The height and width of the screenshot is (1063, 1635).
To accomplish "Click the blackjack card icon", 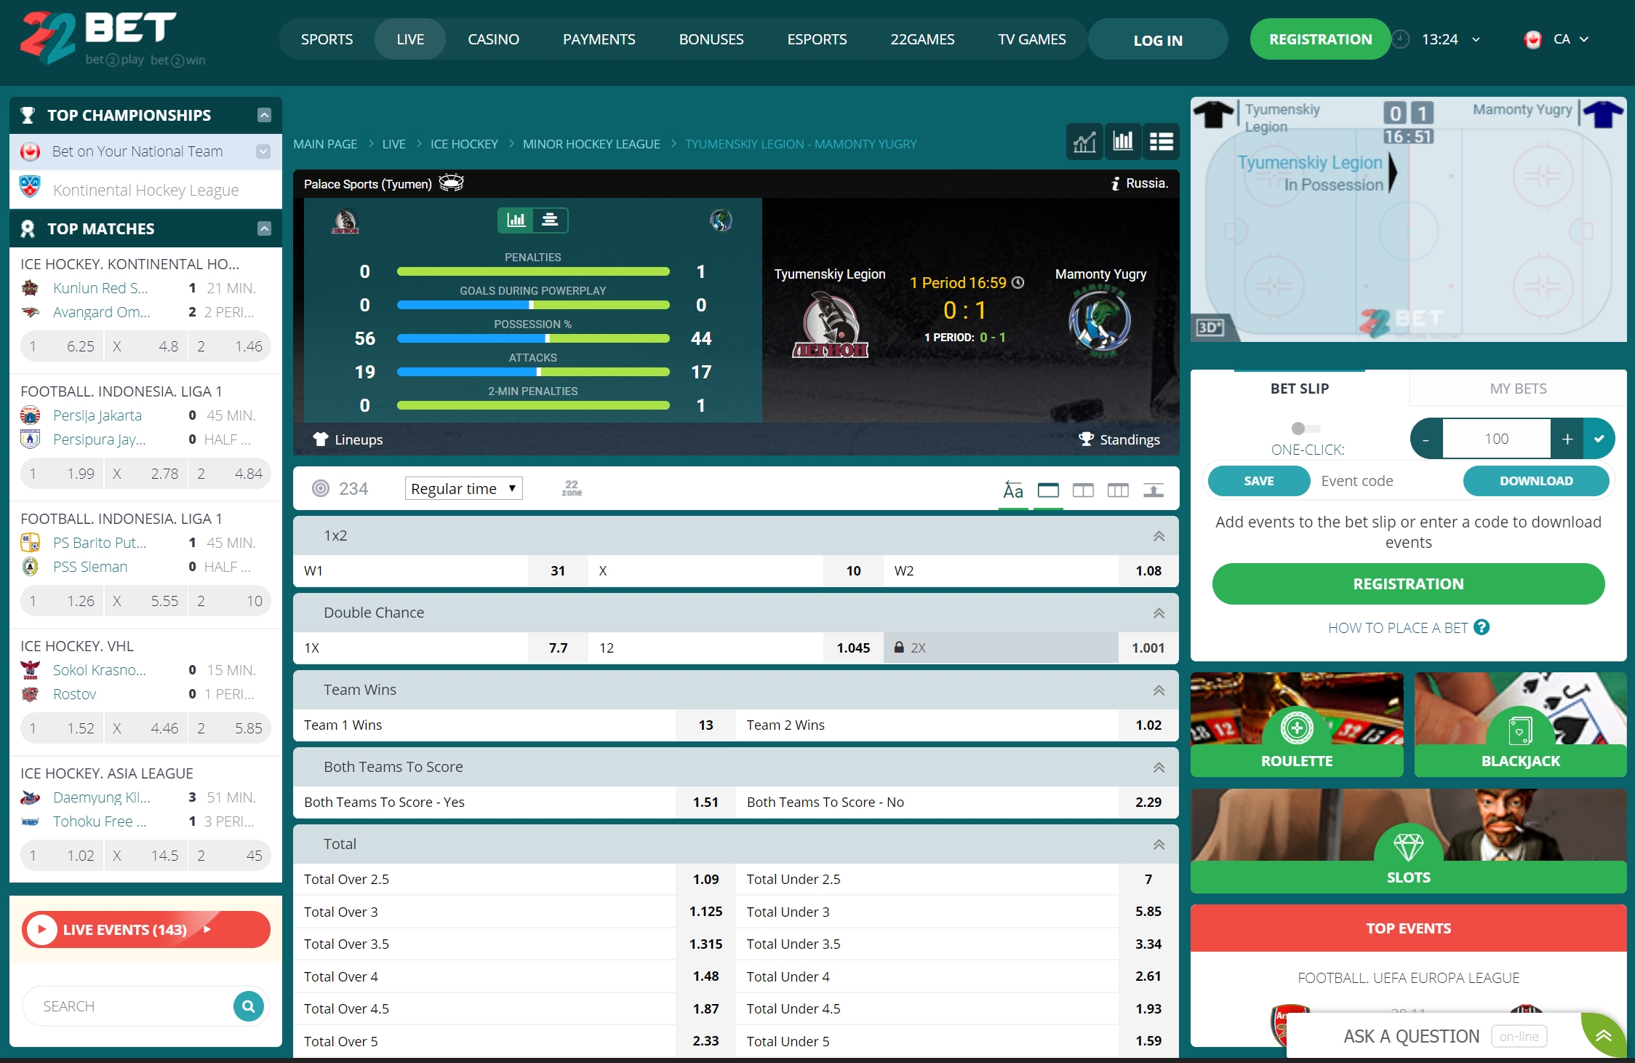I will coord(1520,730).
